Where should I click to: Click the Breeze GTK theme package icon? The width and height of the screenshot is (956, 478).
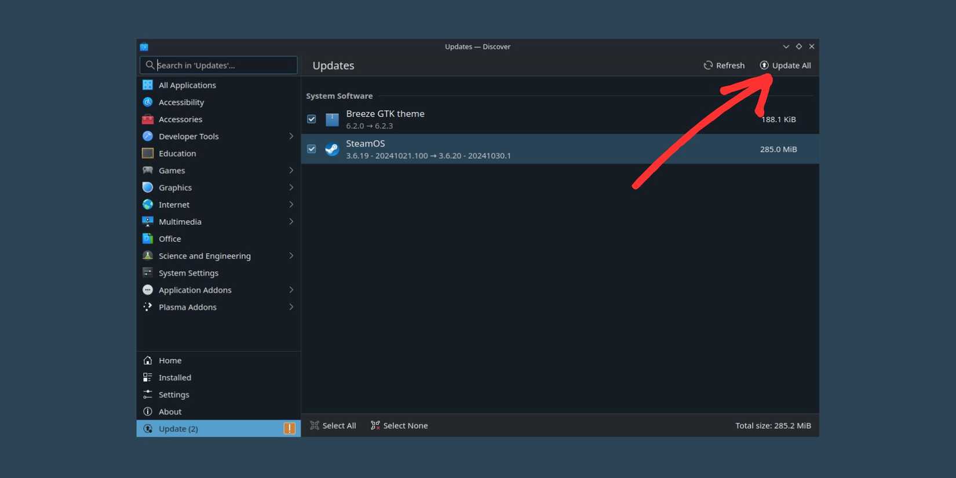tap(332, 119)
